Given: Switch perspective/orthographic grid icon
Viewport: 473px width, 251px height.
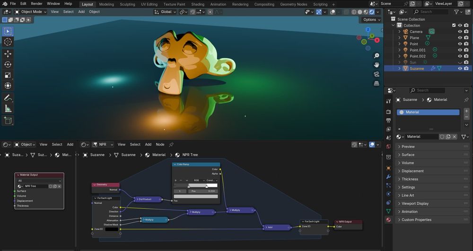Looking at the screenshot, I should tap(377, 84).
